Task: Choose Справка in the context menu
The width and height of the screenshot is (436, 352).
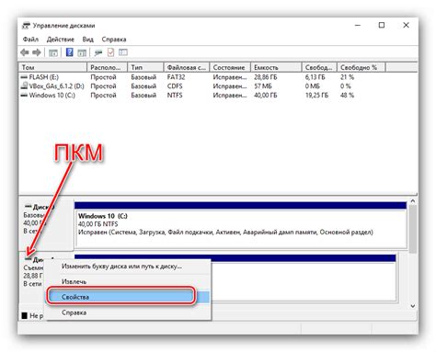Action: click(128, 312)
